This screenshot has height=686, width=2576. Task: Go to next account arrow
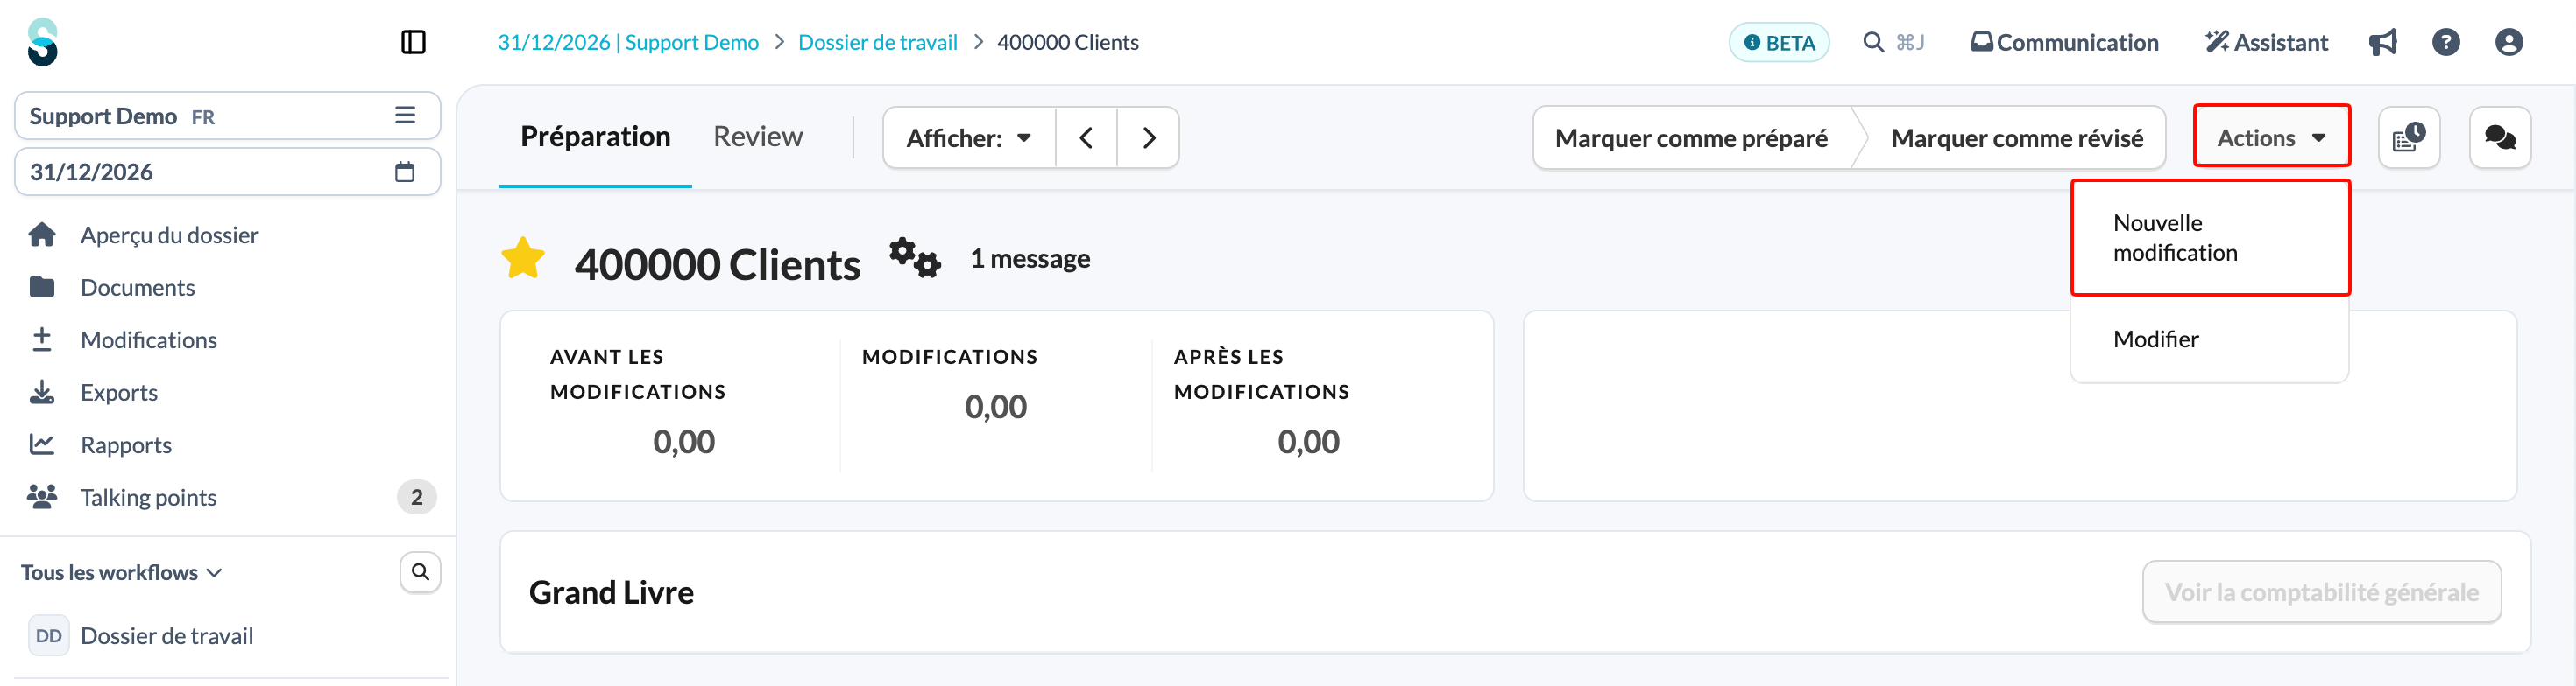click(1148, 137)
